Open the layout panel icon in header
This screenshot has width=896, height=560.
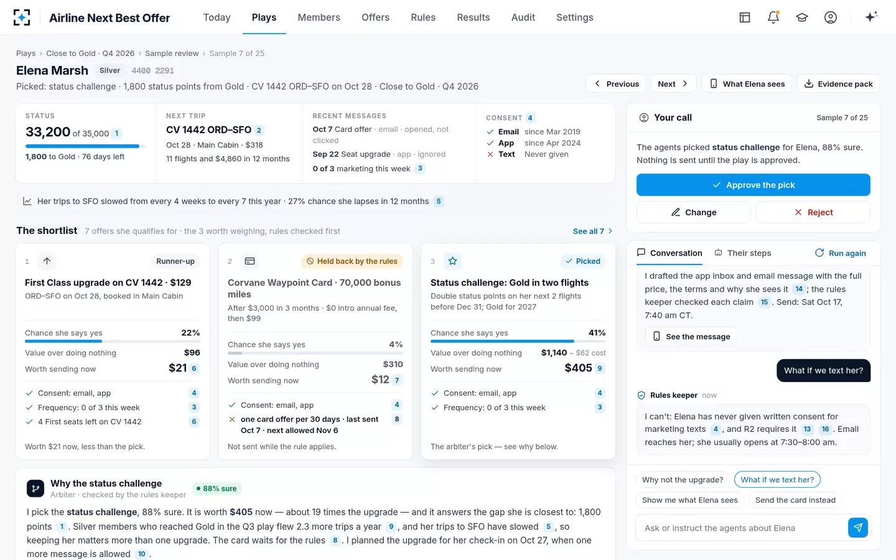[x=745, y=17]
